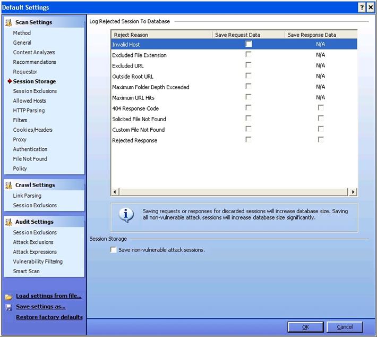Open the Authentication settings page

[x=30, y=149]
